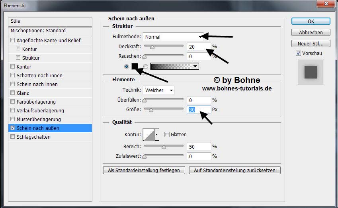Toggle the Vorschau preview checkbox
338x208 pixels.
298,53
